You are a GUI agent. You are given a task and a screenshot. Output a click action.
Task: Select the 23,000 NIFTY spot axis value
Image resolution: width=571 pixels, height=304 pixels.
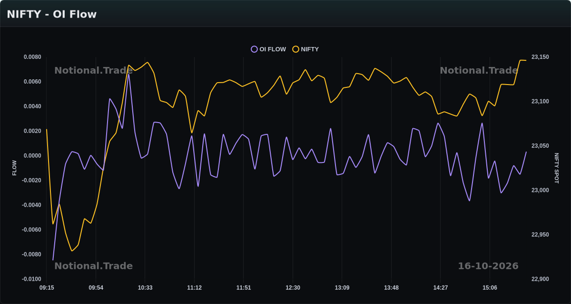coord(540,190)
